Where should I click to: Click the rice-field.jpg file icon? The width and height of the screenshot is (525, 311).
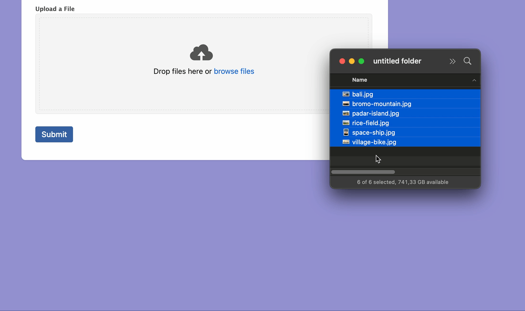(346, 123)
